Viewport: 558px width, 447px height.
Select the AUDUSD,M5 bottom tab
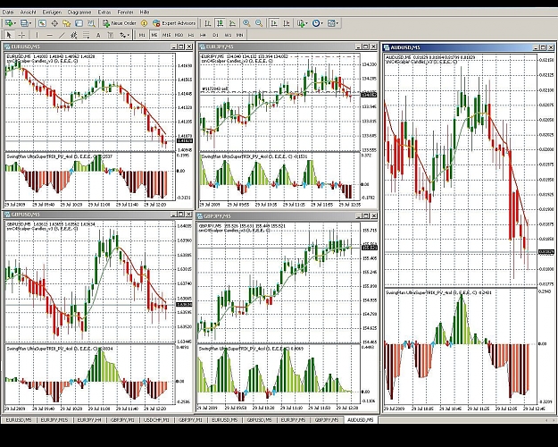tap(361, 420)
